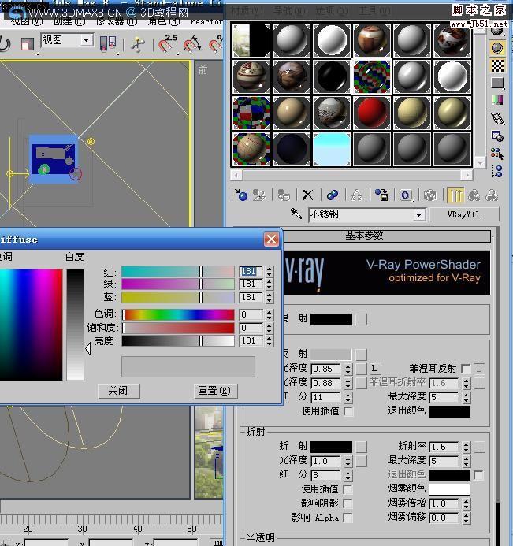Open reactor menu
Image resolution: width=513 pixels, height=546 pixels.
tap(206, 21)
